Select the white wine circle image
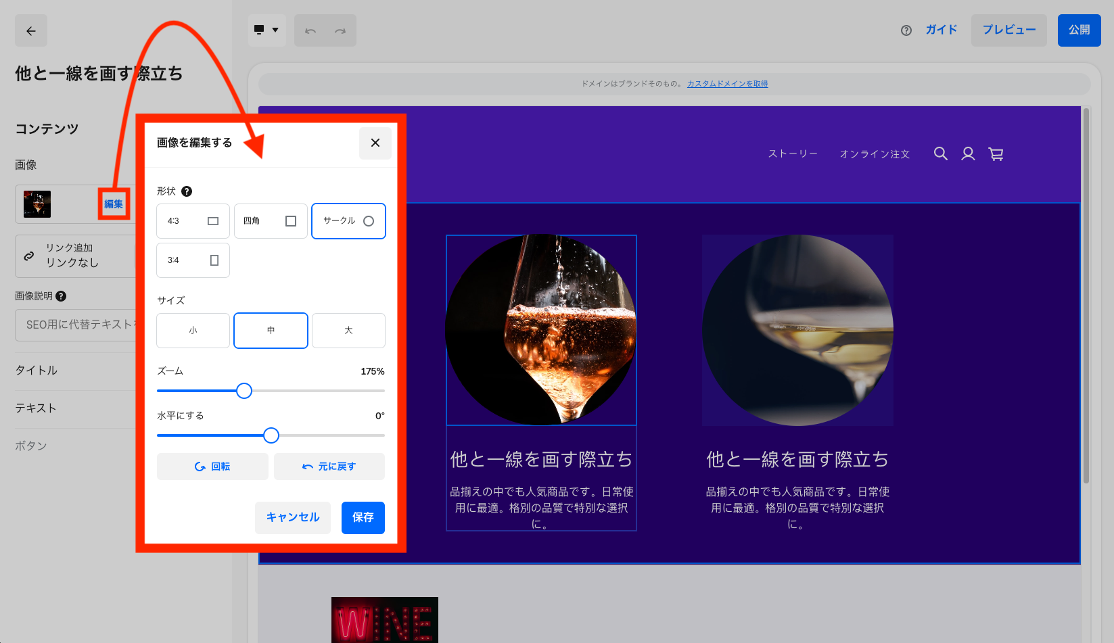 (x=797, y=330)
